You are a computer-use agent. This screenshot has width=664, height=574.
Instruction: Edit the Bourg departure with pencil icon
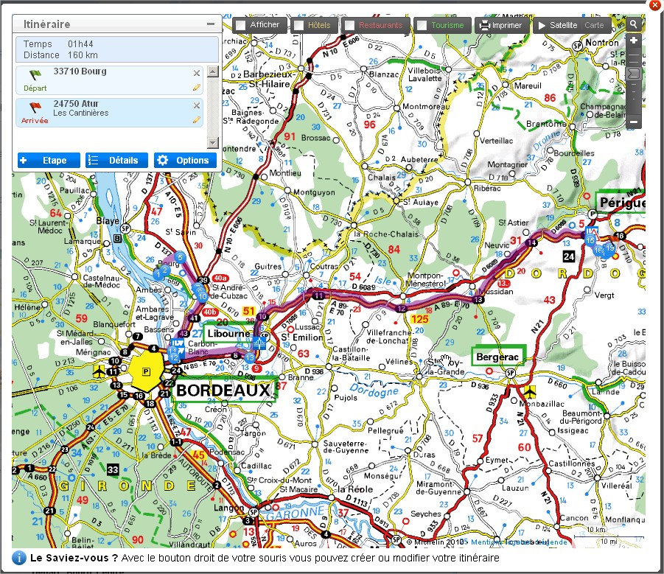197,87
